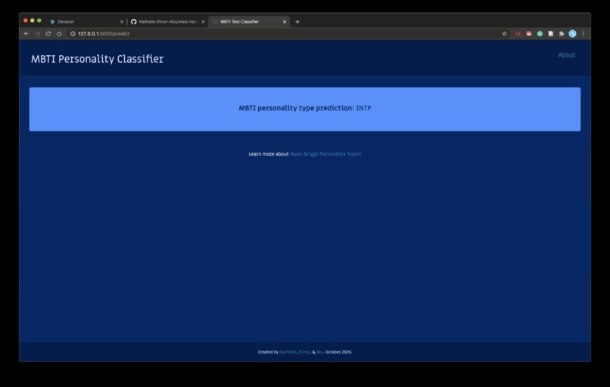Close the Nathalie-Elinor-Abu GitHub tab
Screen dimensions: 610x387
(x=203, y=22)
